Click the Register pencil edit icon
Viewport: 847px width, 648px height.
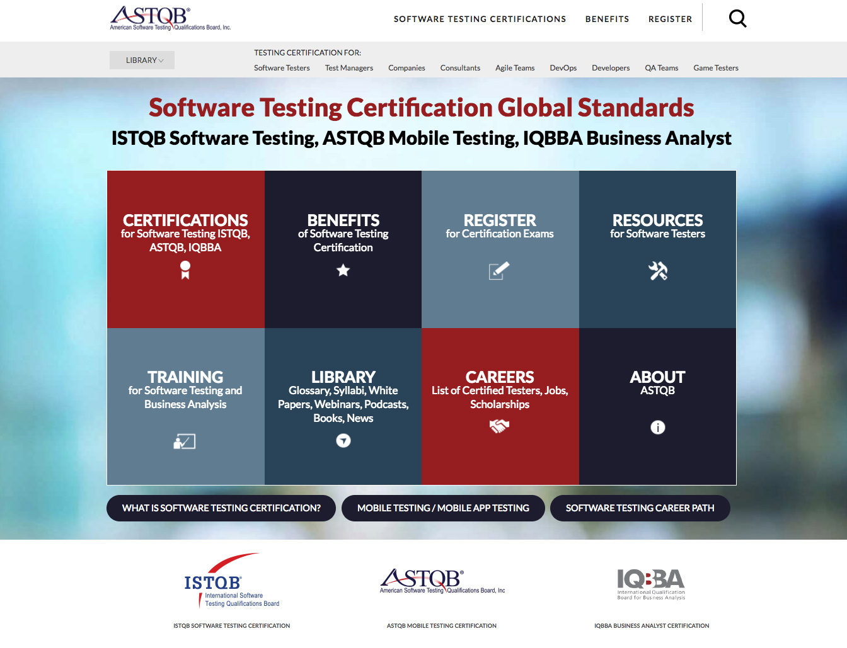point(499,271)
